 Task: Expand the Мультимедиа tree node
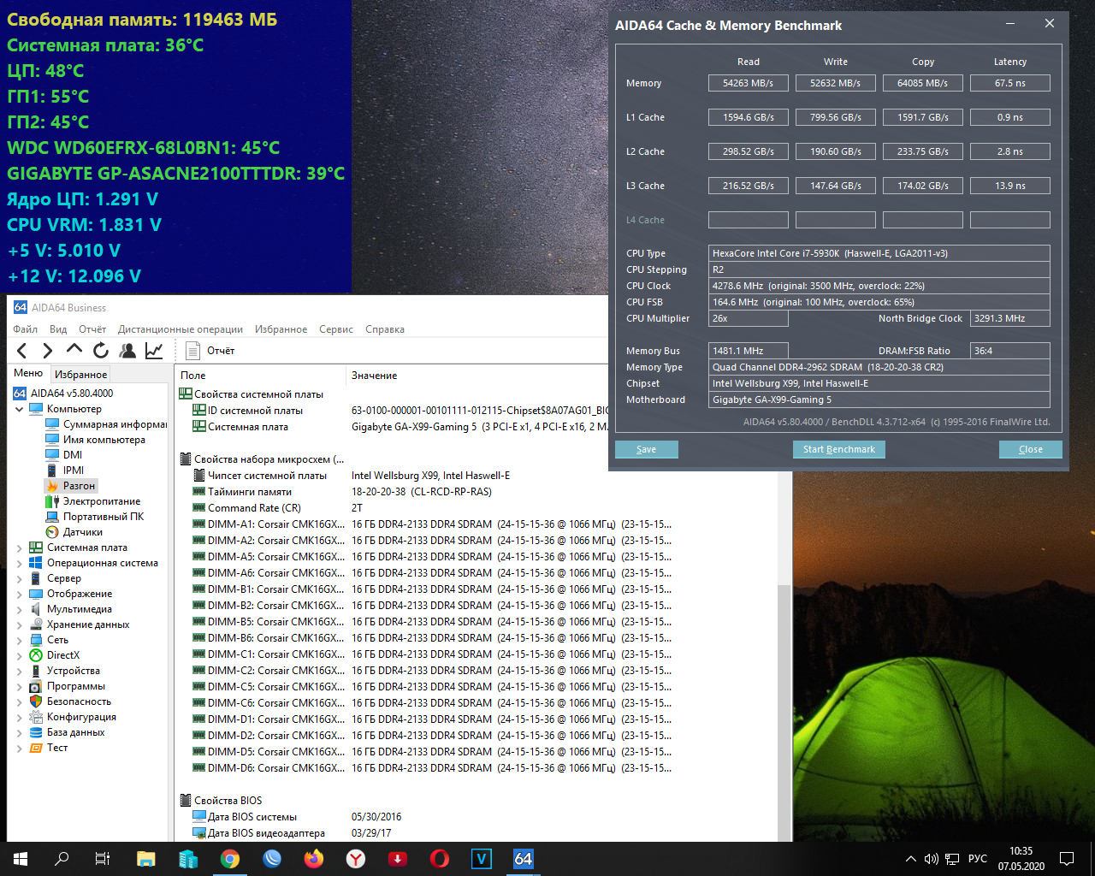[20, 609]
